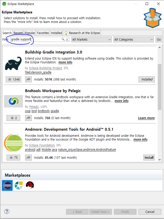This screenshot has width=164, height=219.
Task: Open Pelagic author link
Action: click(x=34, y=106)
